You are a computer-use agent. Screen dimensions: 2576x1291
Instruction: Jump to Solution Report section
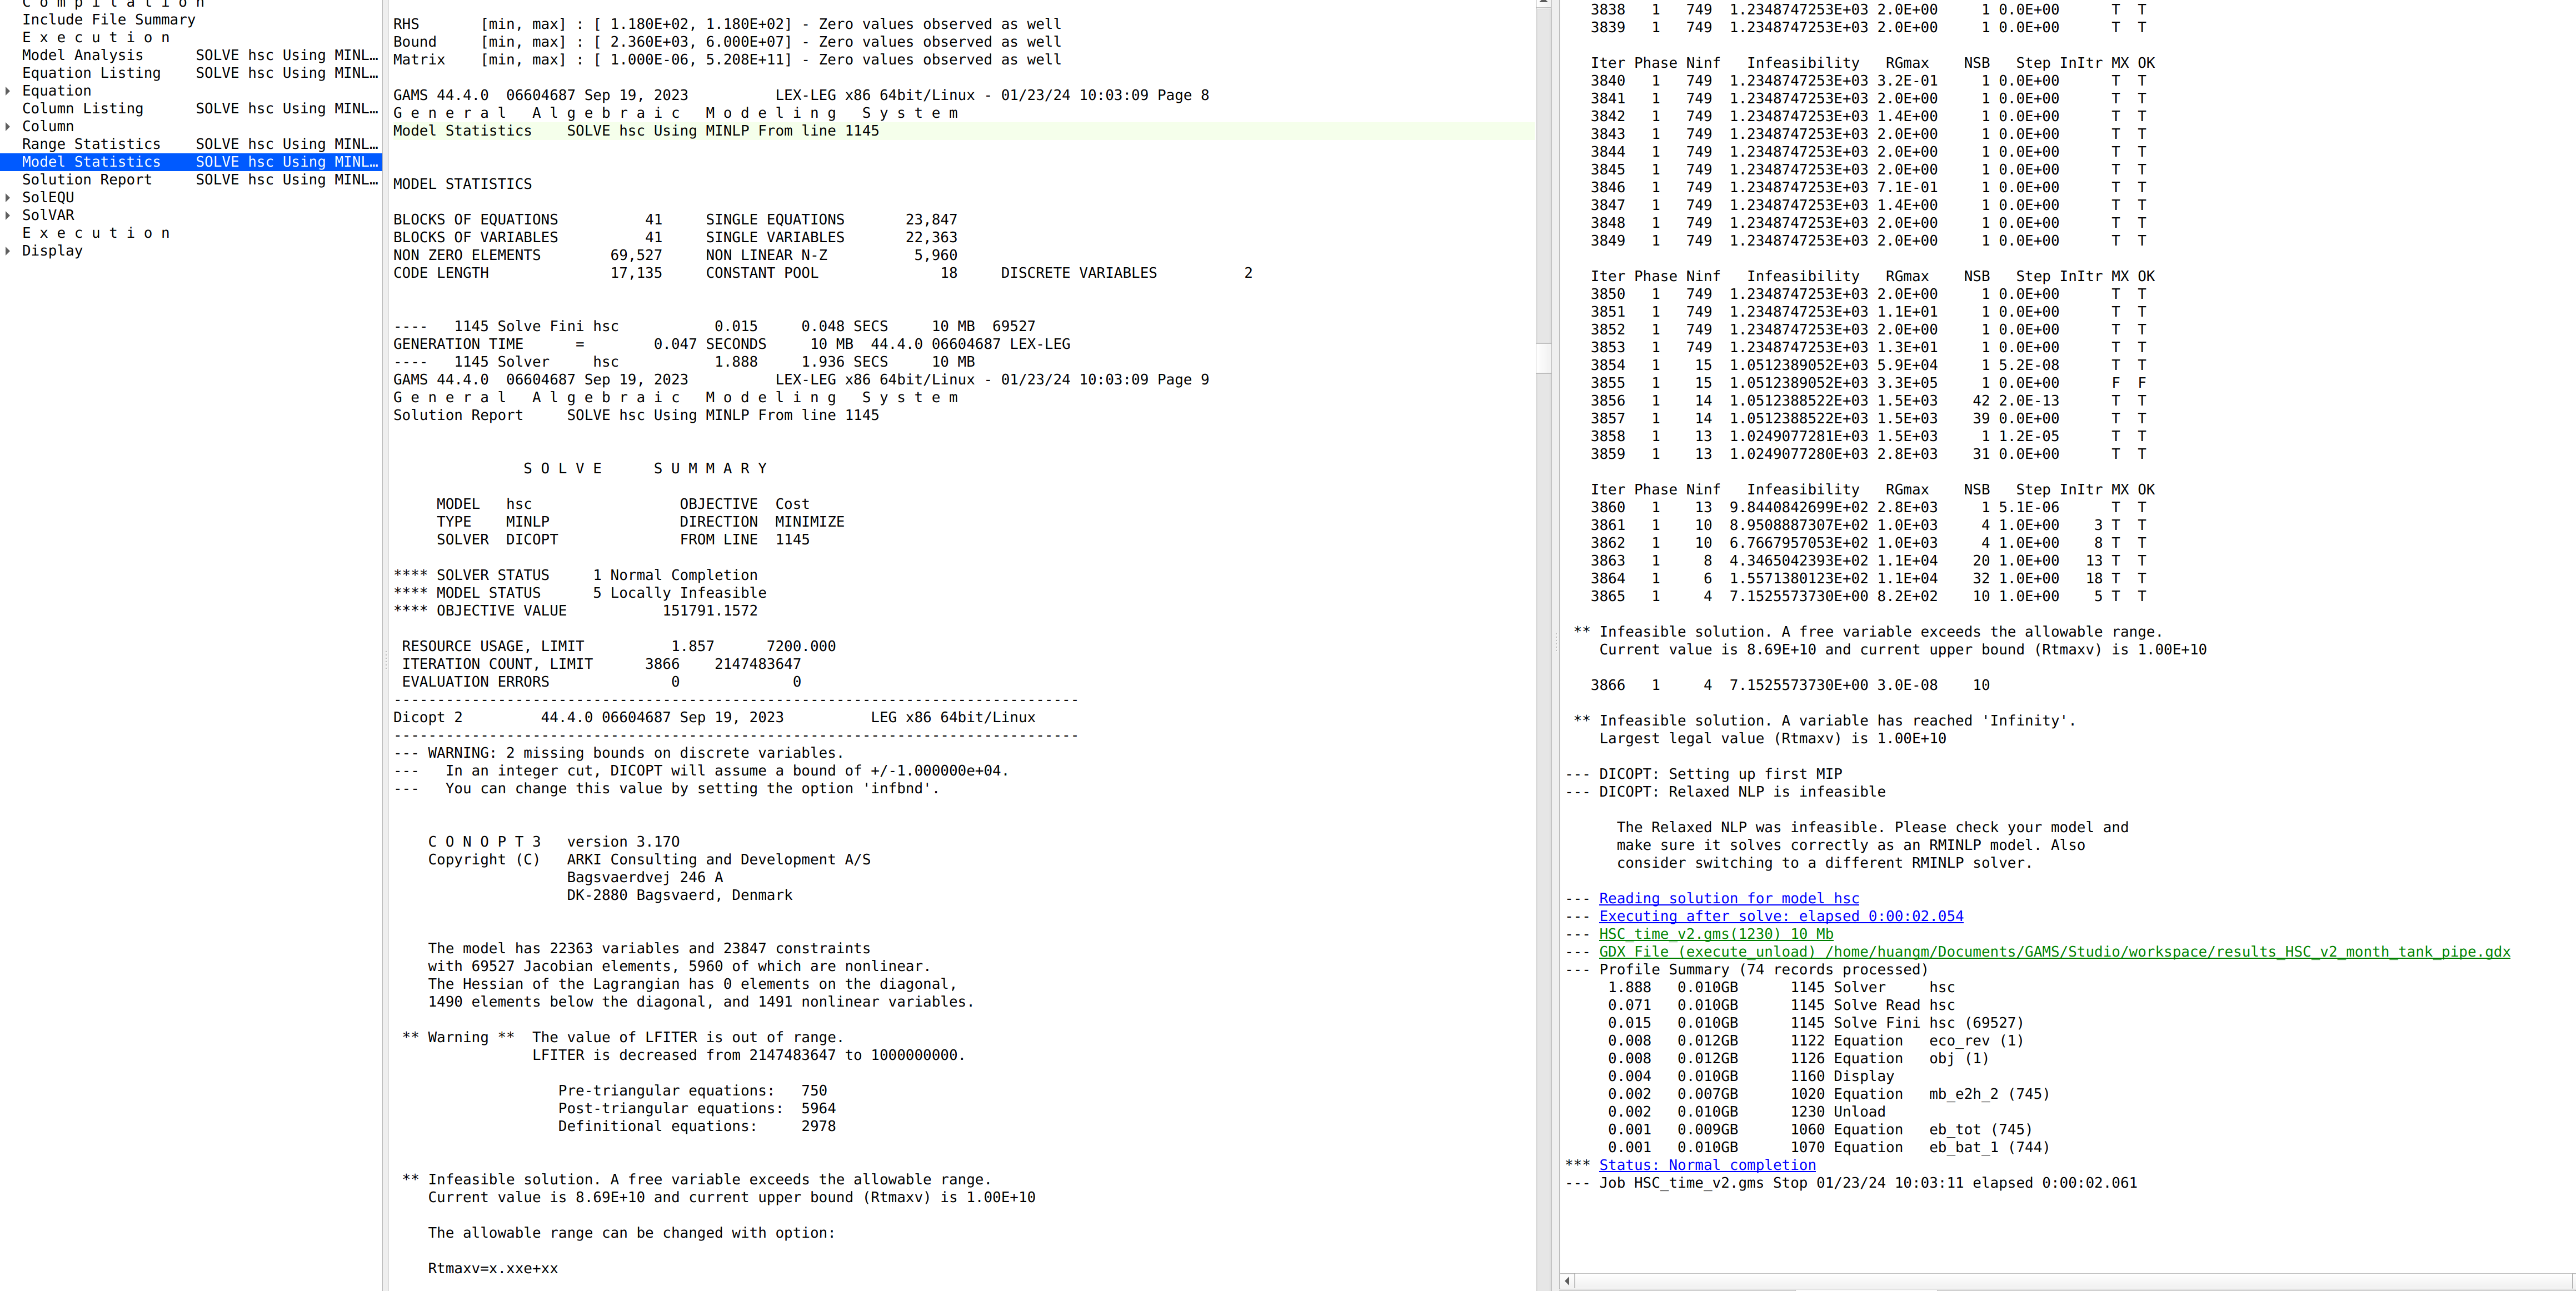(x=200, y=180)
